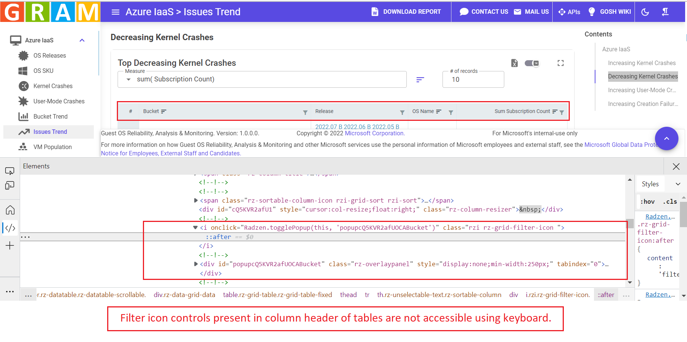Screen dimensions: 687x342
Task: Click the filter funnel on Release column
Action: click(x=402, y=112)
